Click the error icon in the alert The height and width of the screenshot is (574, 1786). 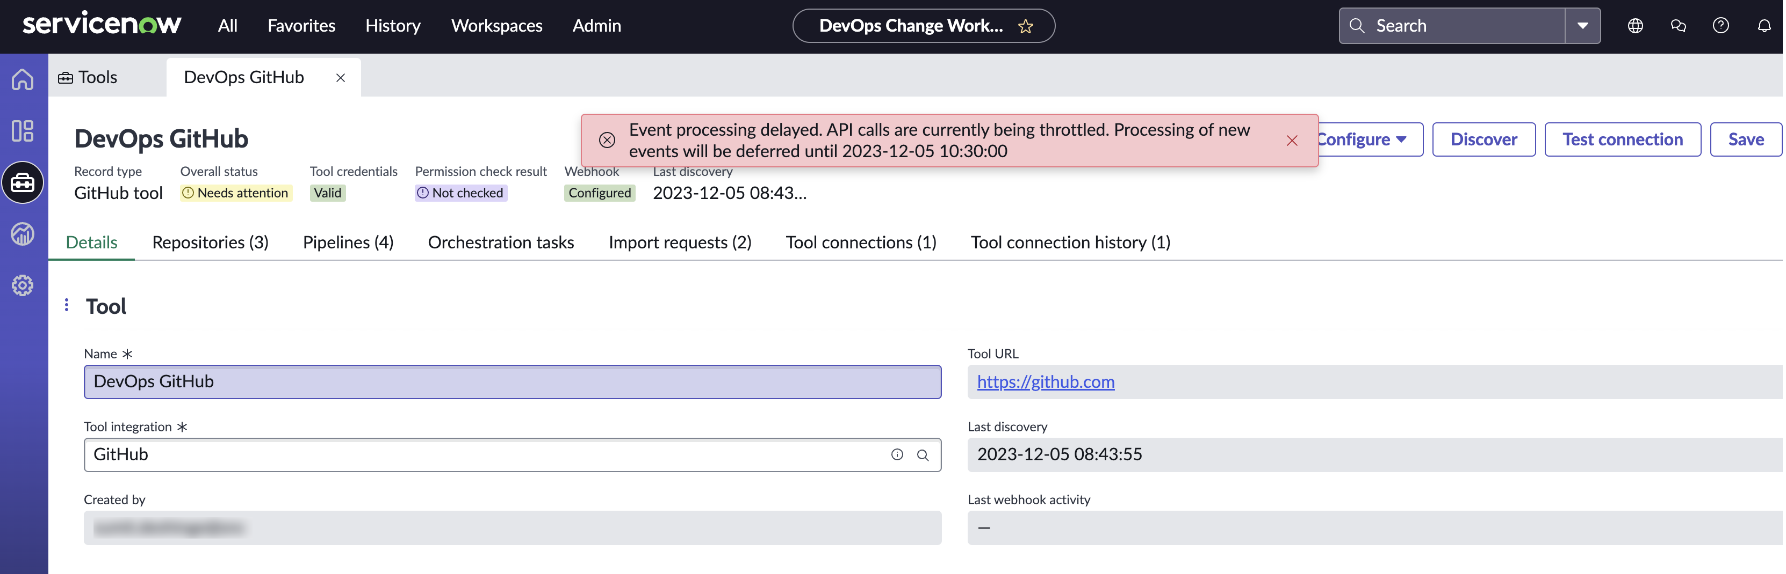pyautogui.click(x=607, y=140)
